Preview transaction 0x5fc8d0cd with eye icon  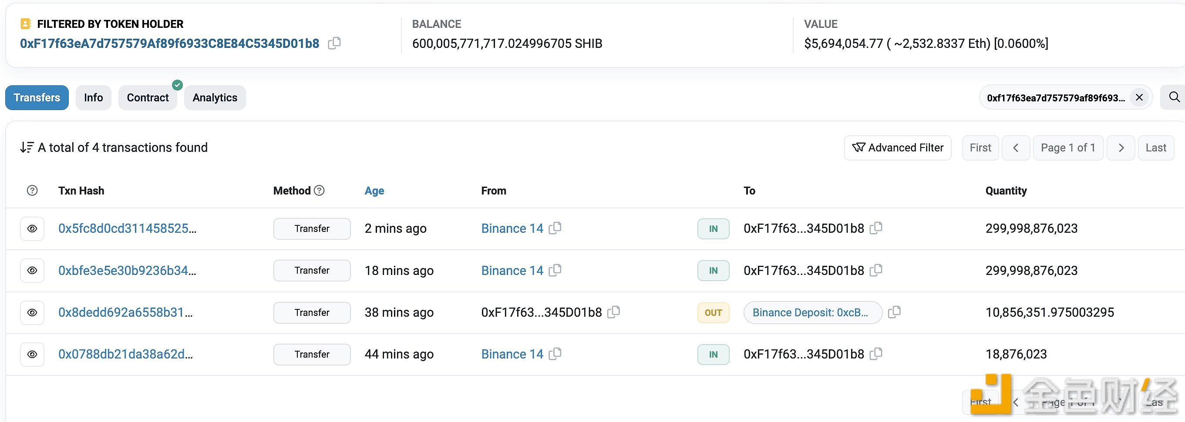coord(32,228)
